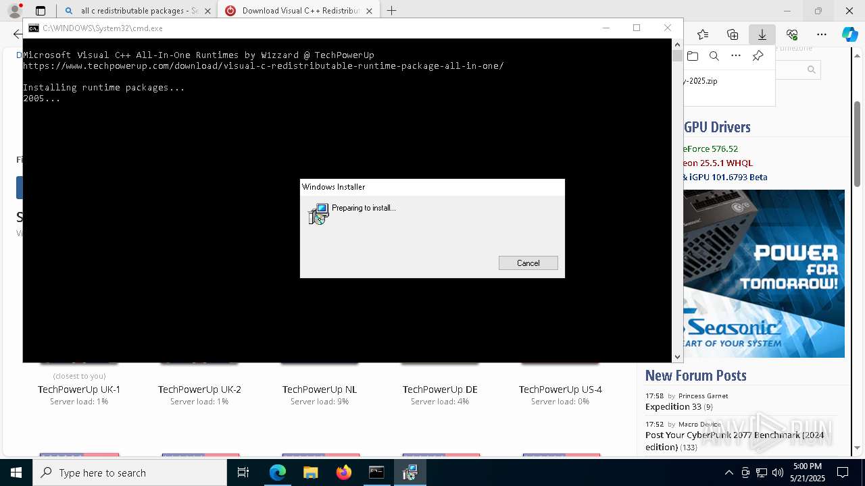This screenshot has width=865, height=486.
Task: Search downloads using magnifier icon
Action: 714,56
